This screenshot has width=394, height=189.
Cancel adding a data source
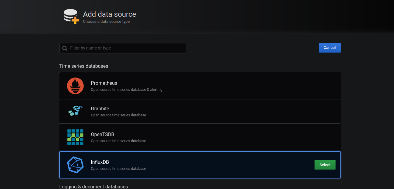click(329, 48)
